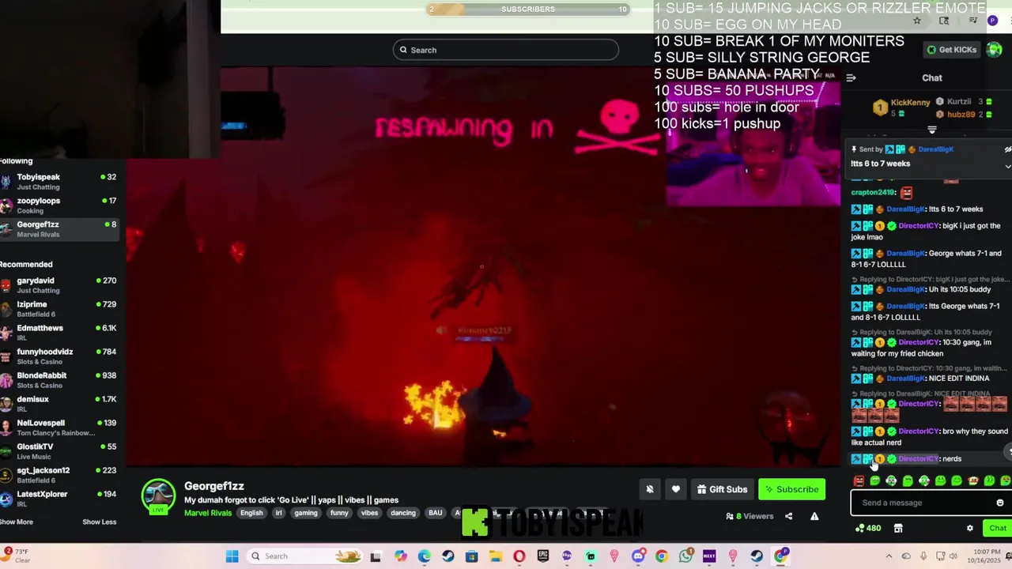Click the dancing tag
Viewport: 1012px width, 569px height.
coord(402,513)
